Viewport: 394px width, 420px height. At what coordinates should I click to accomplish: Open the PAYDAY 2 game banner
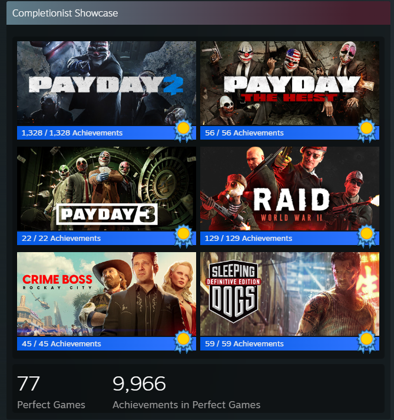click(x=107, y=83)
